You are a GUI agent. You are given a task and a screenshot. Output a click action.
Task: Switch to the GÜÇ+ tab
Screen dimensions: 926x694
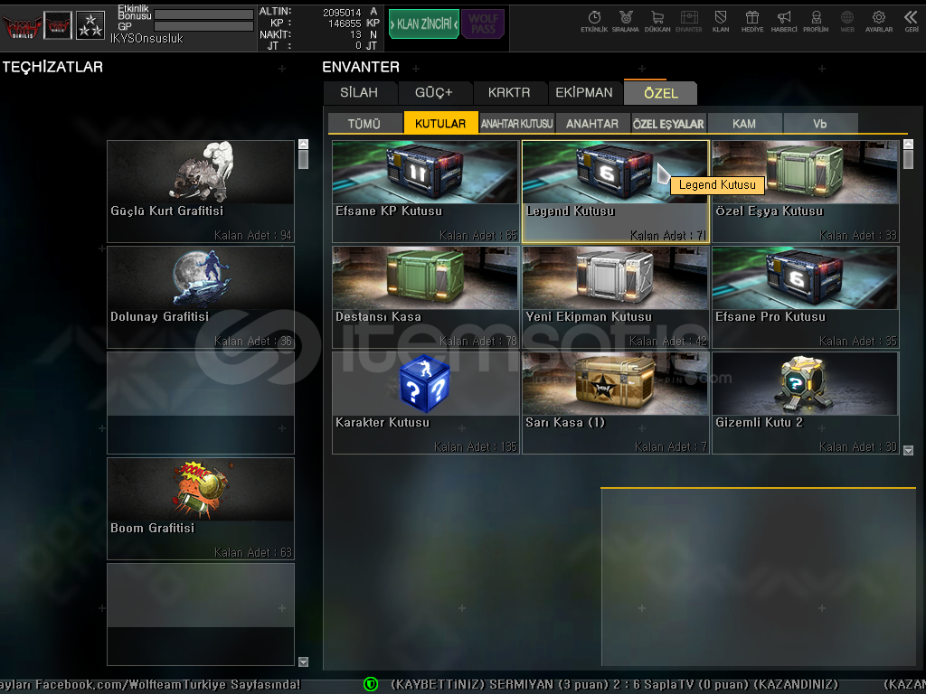[434, 93]
